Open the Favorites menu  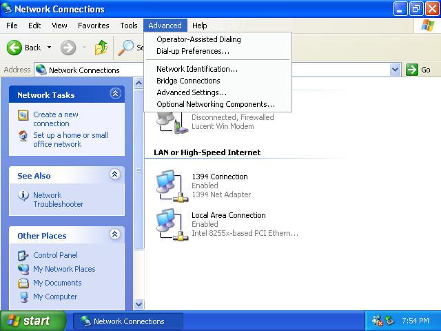(94, 26)
